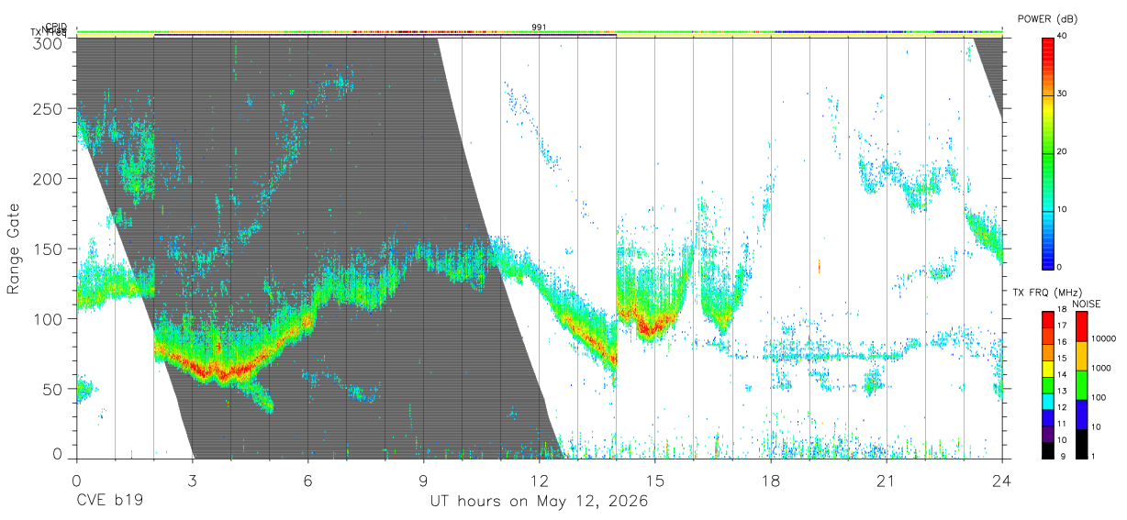Click the 200 tick on Range Gate axis

[x=50, y=178]
